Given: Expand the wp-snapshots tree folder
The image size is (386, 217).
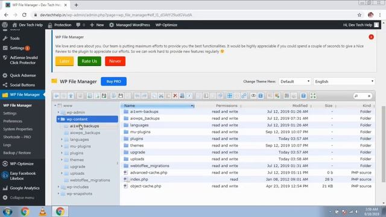Looking at the screenshot, I should [59, 193].
